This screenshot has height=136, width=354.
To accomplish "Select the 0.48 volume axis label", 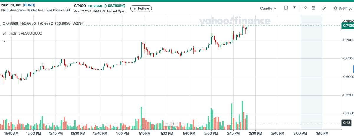I will 347,123.
